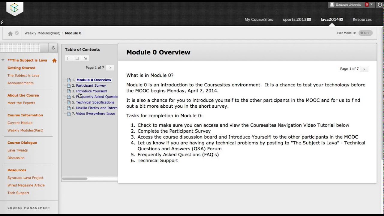Open the user menu dropdown arrow

372,4
